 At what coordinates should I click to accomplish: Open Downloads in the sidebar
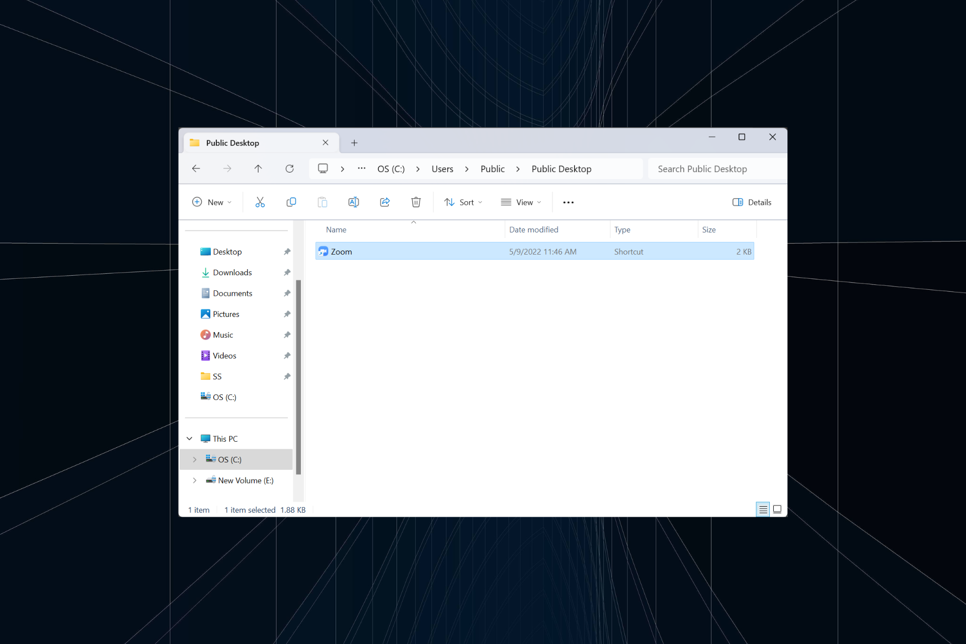pyautogui.click(x=232, y=272)
